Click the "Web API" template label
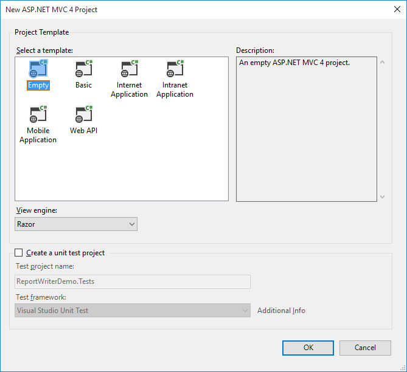This screenshot has height=372, width=407. [83, 131]
